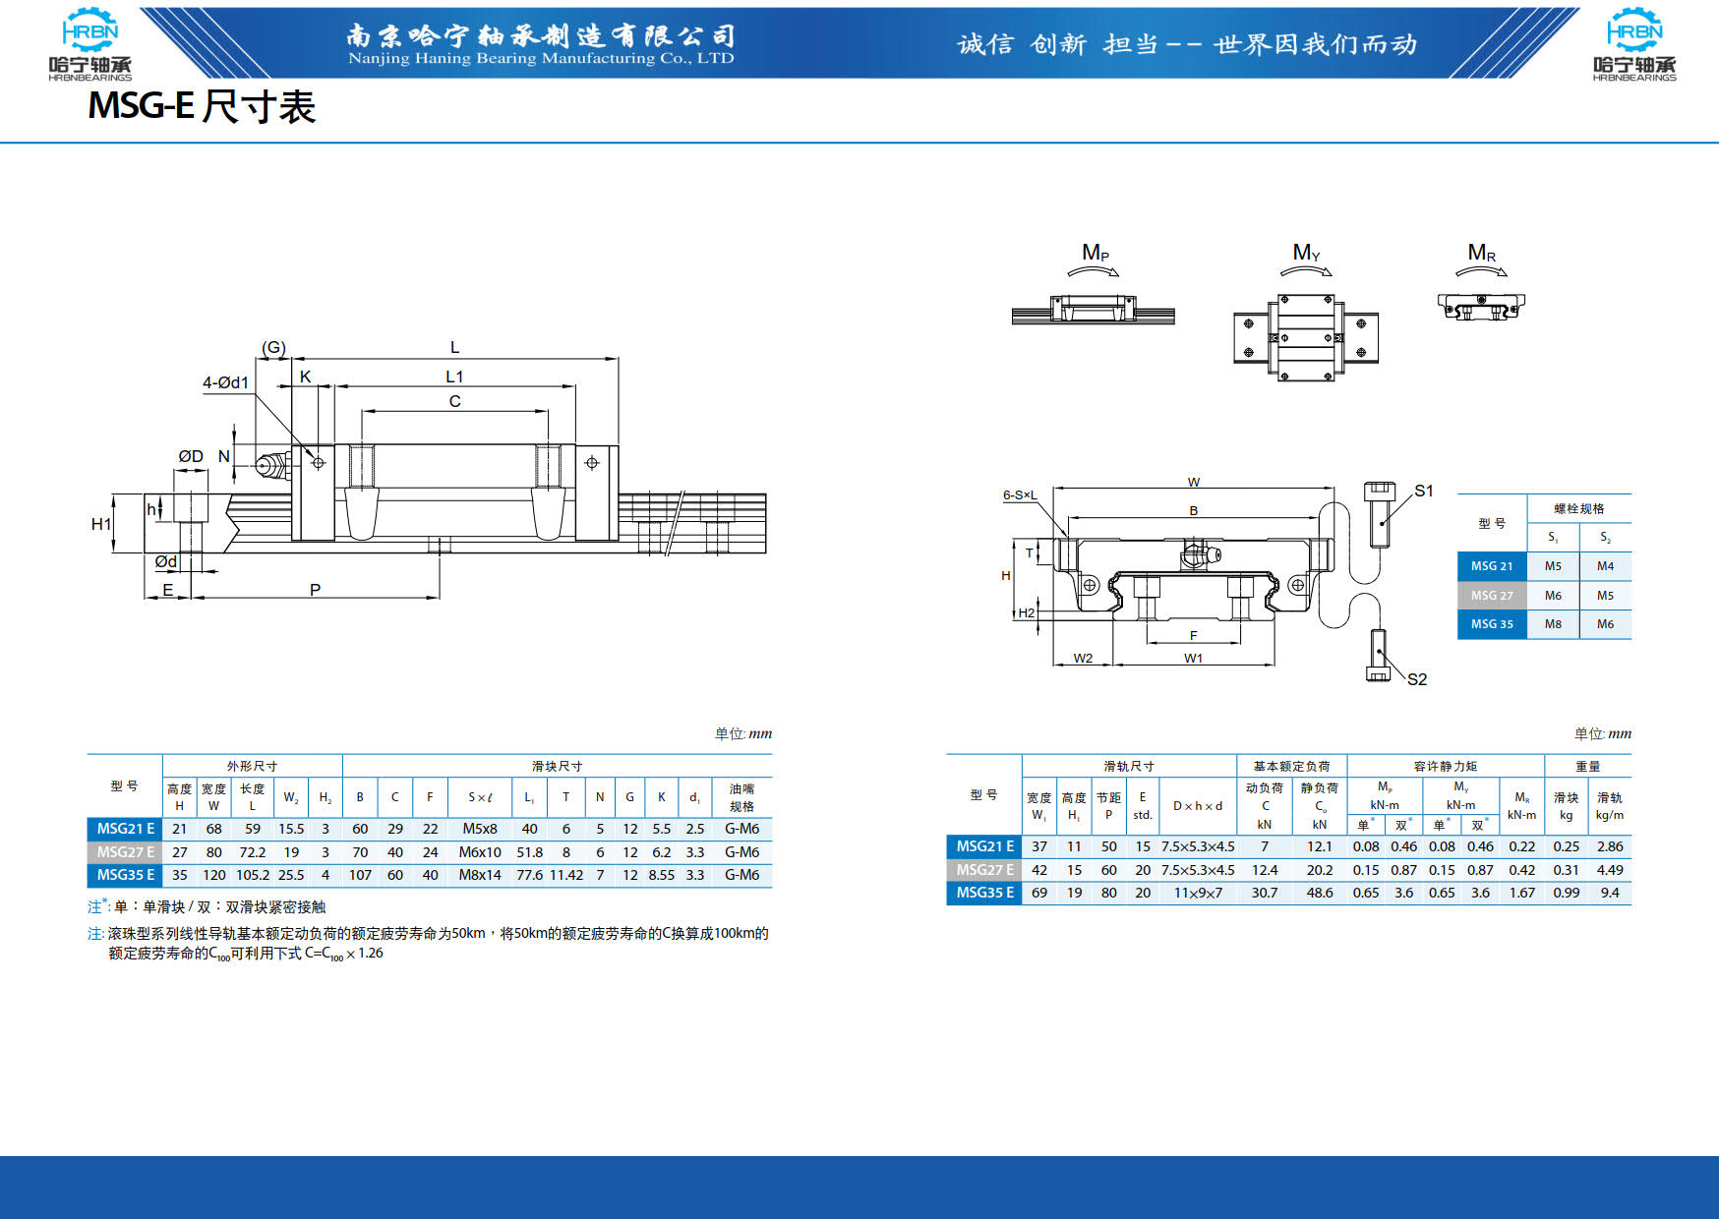The height and width of the screenshot is (1219, 1719).
Task: Click the M5x8 value in the MSG21 E row
Action: (480, 829)
